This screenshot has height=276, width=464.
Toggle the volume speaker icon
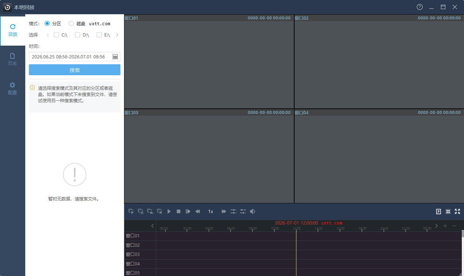(x=252, y=211)
